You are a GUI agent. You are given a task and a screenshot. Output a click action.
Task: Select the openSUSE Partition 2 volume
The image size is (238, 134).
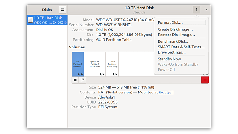[x=95, y=64]
